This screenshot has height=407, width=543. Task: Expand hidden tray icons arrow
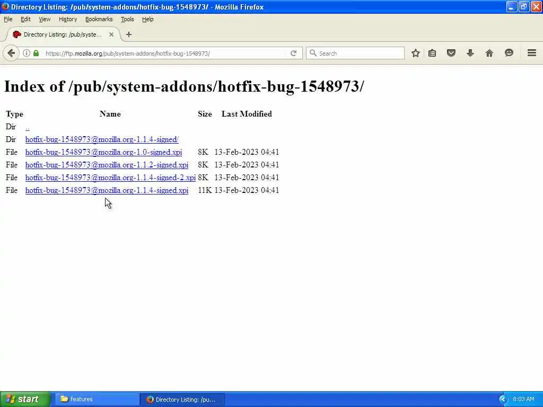click(x=503, y=400)
